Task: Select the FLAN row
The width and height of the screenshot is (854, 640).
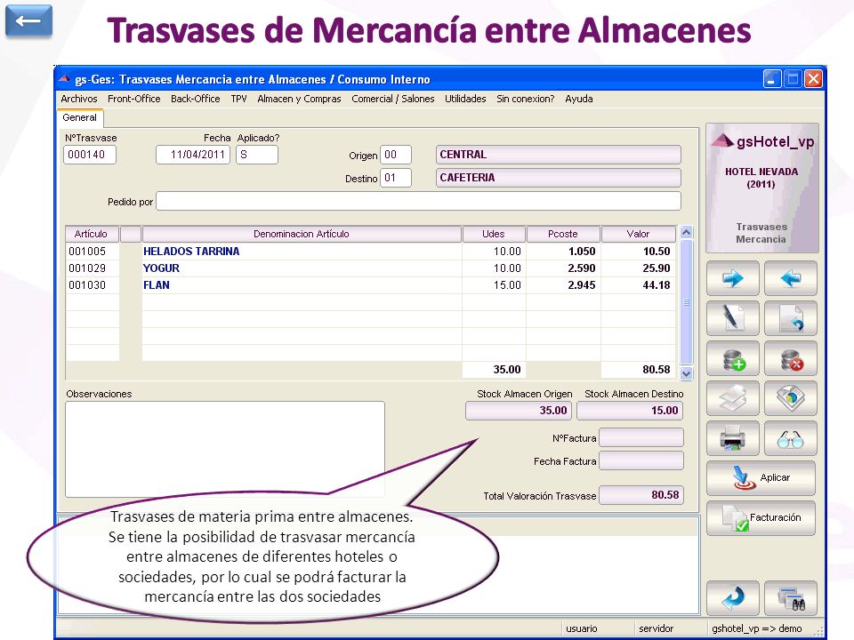Action: pos(370,285)
